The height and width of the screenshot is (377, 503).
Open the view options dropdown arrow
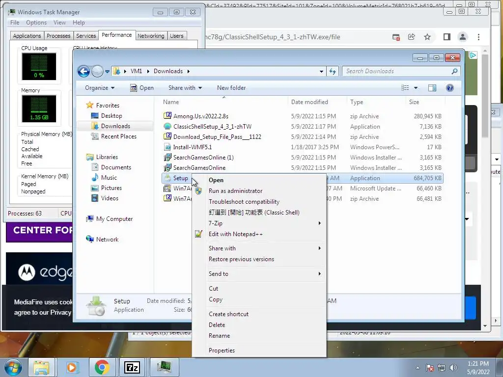click(416, 88)
